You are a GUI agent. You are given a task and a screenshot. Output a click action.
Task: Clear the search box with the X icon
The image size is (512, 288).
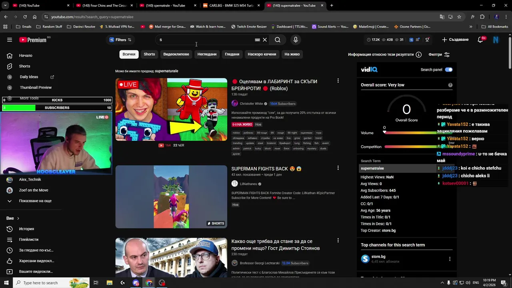[x=265, y=40]
